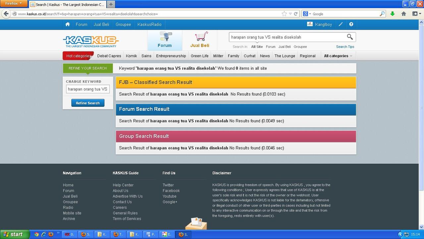424x239 pixels.
Task: Open a new browser tab with plus button
Action: (111, 4)
